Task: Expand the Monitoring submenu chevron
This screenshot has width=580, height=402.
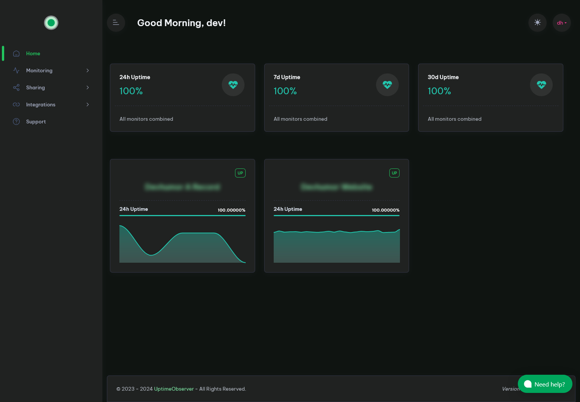Action: (x=88, y=70)
